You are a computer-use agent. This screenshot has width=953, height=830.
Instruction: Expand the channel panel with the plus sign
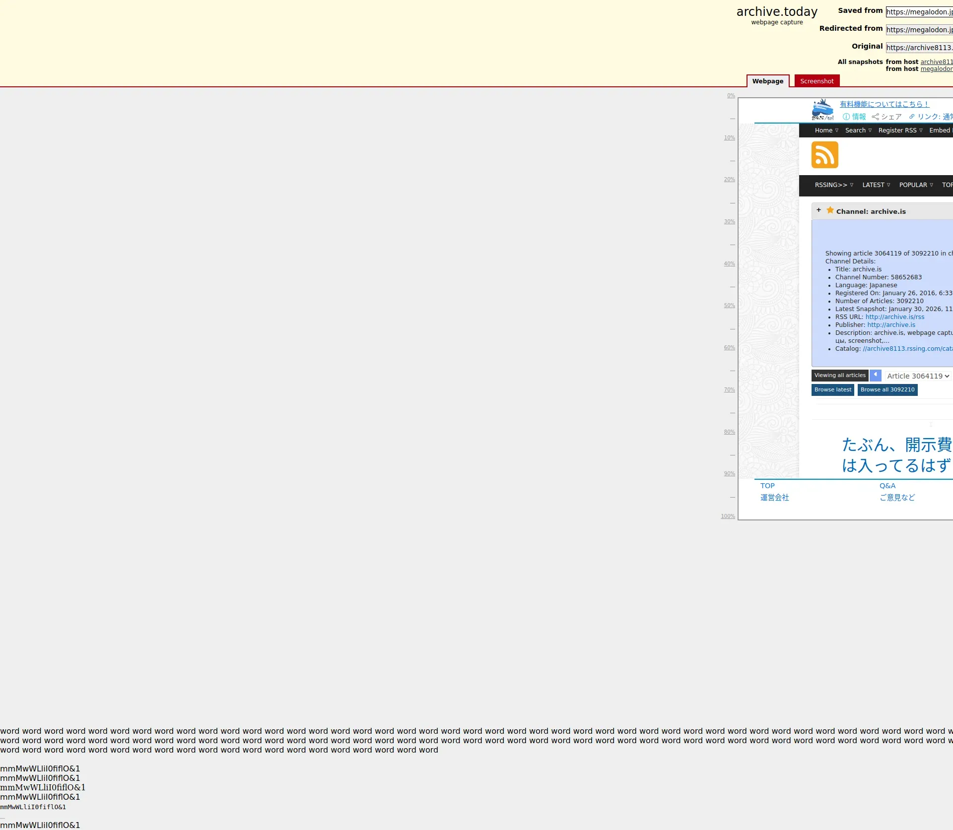pyautogui.click(x=818, y=210)
